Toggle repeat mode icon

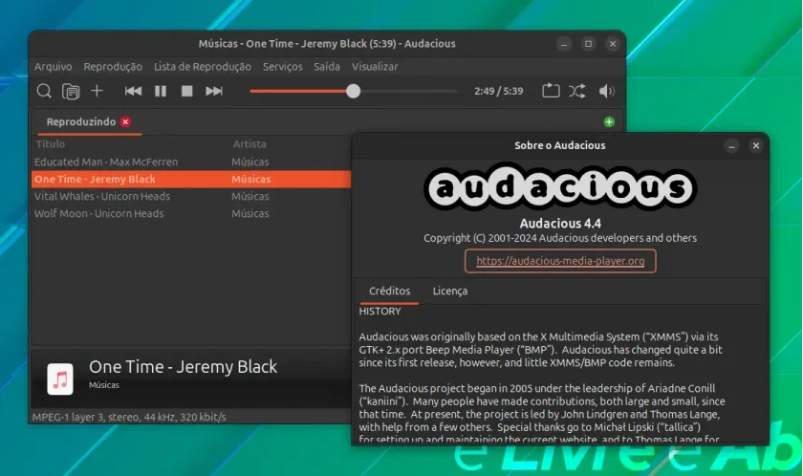pos(551,91)
